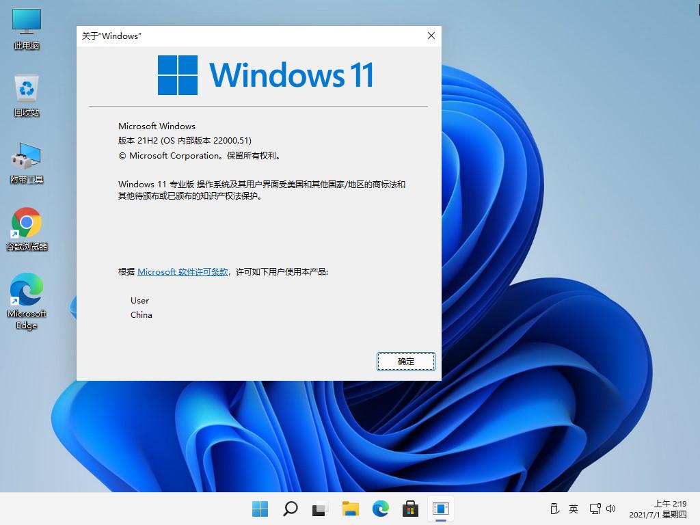This screenshot has width=700, height=525.
Task: Click the organization text China
Action: pyautogui.click(x=141, y=314)
